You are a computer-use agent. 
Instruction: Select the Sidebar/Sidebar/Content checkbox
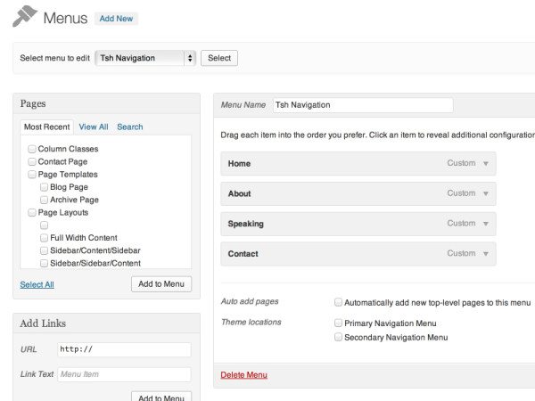tap(44, 263)
